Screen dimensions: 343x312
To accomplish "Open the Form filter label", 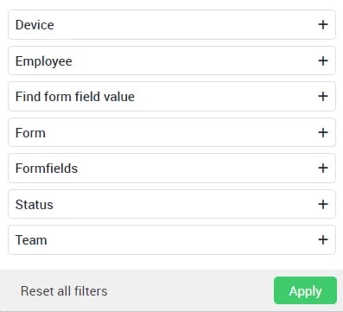I will tap(30, 133).
